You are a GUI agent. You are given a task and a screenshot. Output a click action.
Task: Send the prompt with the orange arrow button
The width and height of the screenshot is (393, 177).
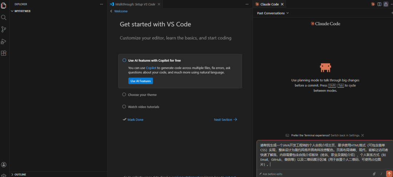(x=389, y=174)
